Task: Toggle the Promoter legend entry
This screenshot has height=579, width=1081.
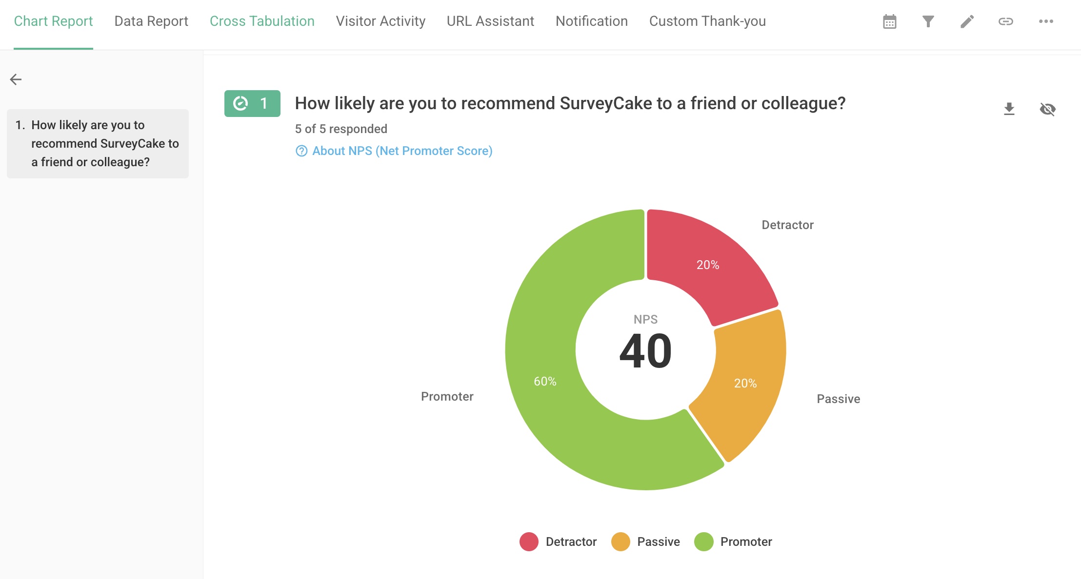Action: [734, 541]
